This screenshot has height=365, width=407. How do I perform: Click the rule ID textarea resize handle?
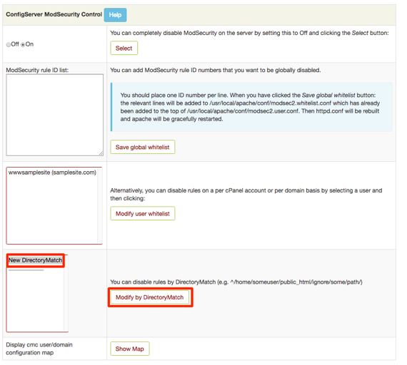(101, 153)
